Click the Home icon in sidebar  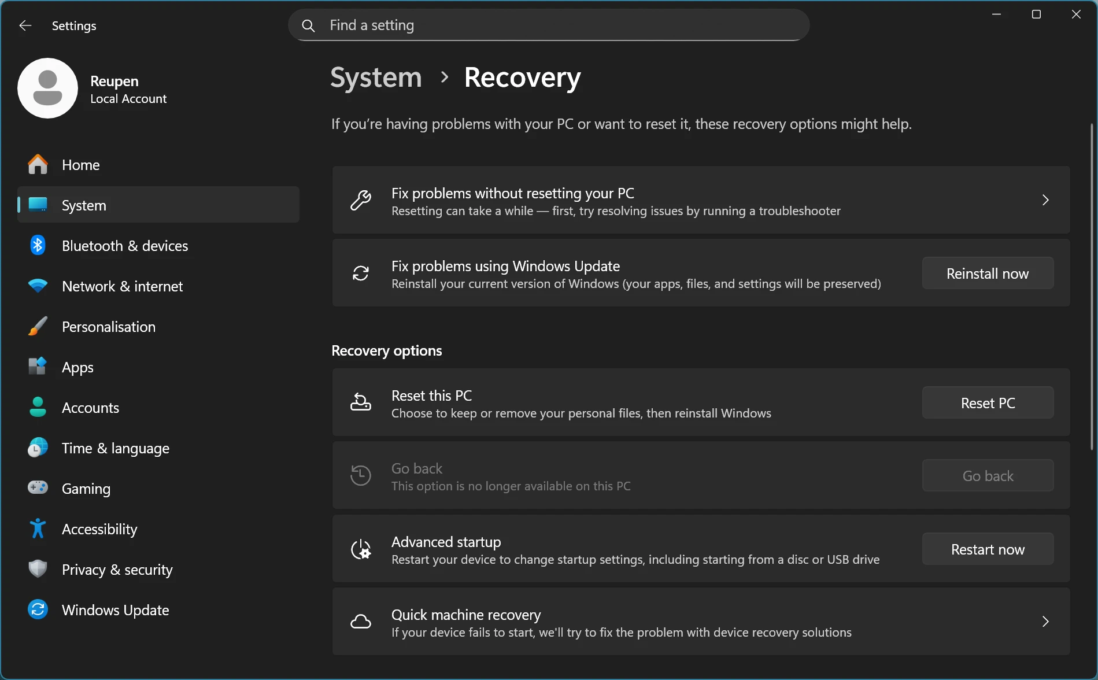click(38, 164)
